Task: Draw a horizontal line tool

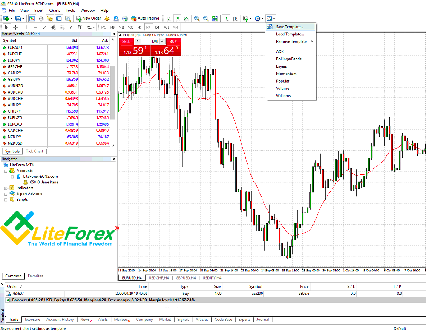Action: pos(35,27)
